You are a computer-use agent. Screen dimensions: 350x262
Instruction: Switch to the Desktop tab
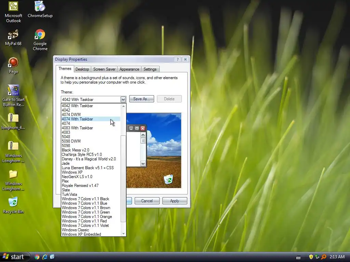click(82, 69)
